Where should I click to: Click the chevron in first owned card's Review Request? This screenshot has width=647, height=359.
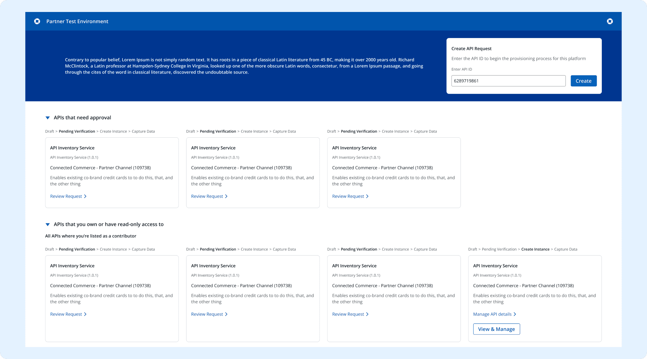[x=85, y=314]
